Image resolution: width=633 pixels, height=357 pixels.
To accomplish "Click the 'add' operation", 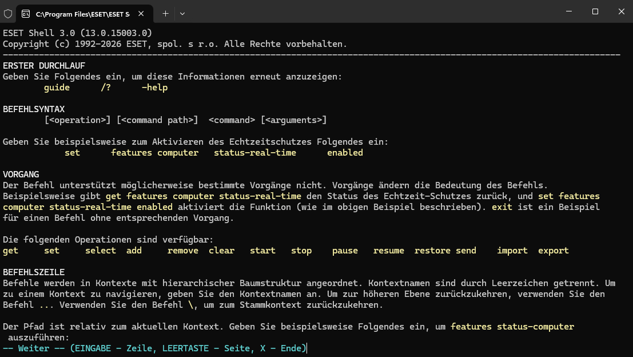I will [x=134, y=251].
